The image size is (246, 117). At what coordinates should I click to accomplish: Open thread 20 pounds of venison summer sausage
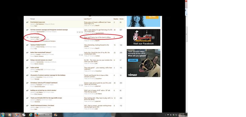[x=47, y=75]
